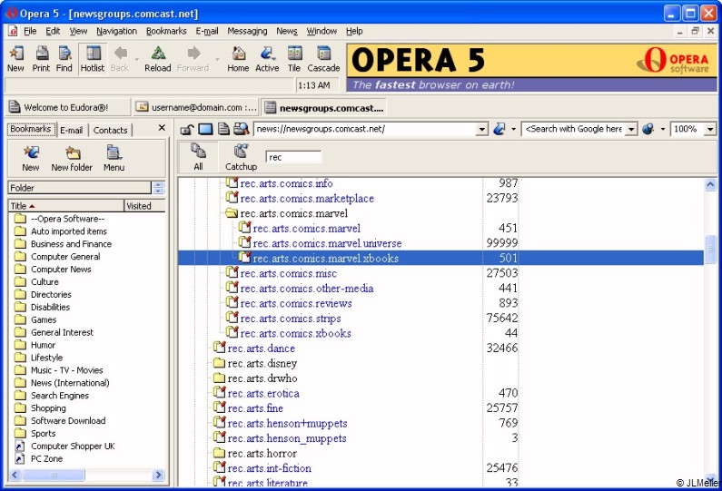
Task: Open the hotlist Menu icon
Action: [x=114, y=158]
